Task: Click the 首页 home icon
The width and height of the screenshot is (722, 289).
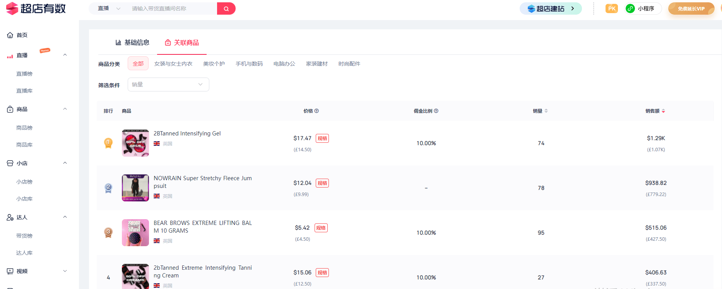Action: pos(10,35)
